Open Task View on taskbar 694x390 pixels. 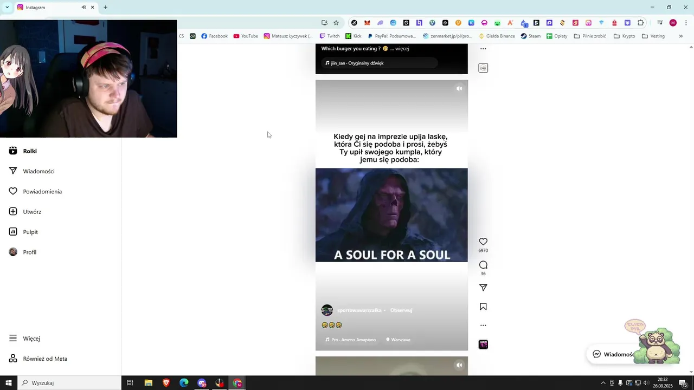click(x=130, y=383)
